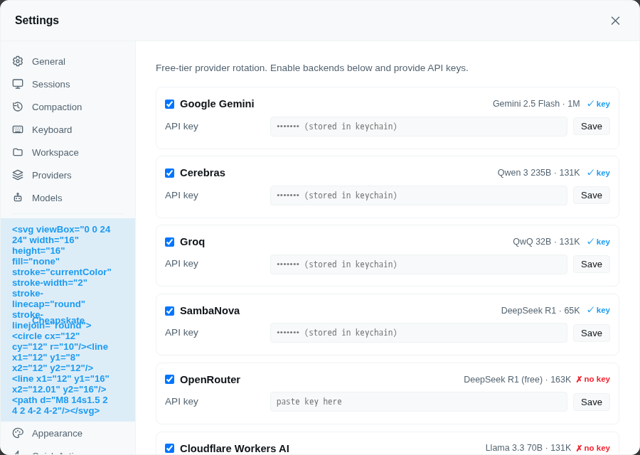Save the Cerebras API key

click(592, 195)
